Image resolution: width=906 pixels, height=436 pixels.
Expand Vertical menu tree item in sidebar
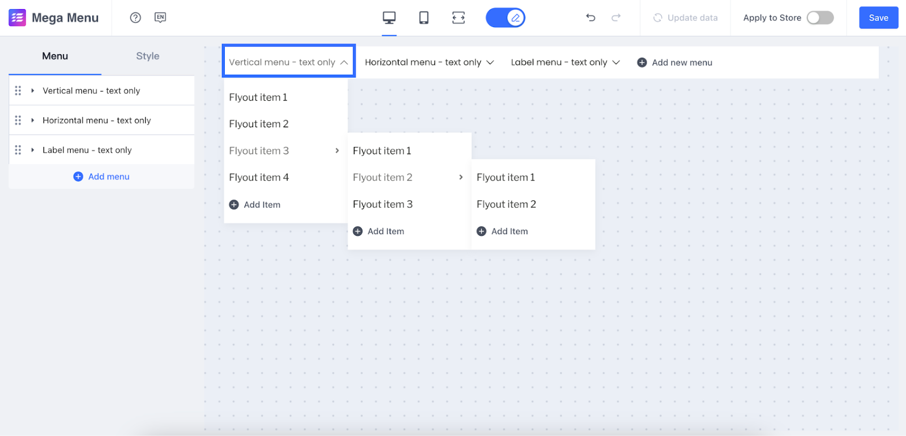33,90
